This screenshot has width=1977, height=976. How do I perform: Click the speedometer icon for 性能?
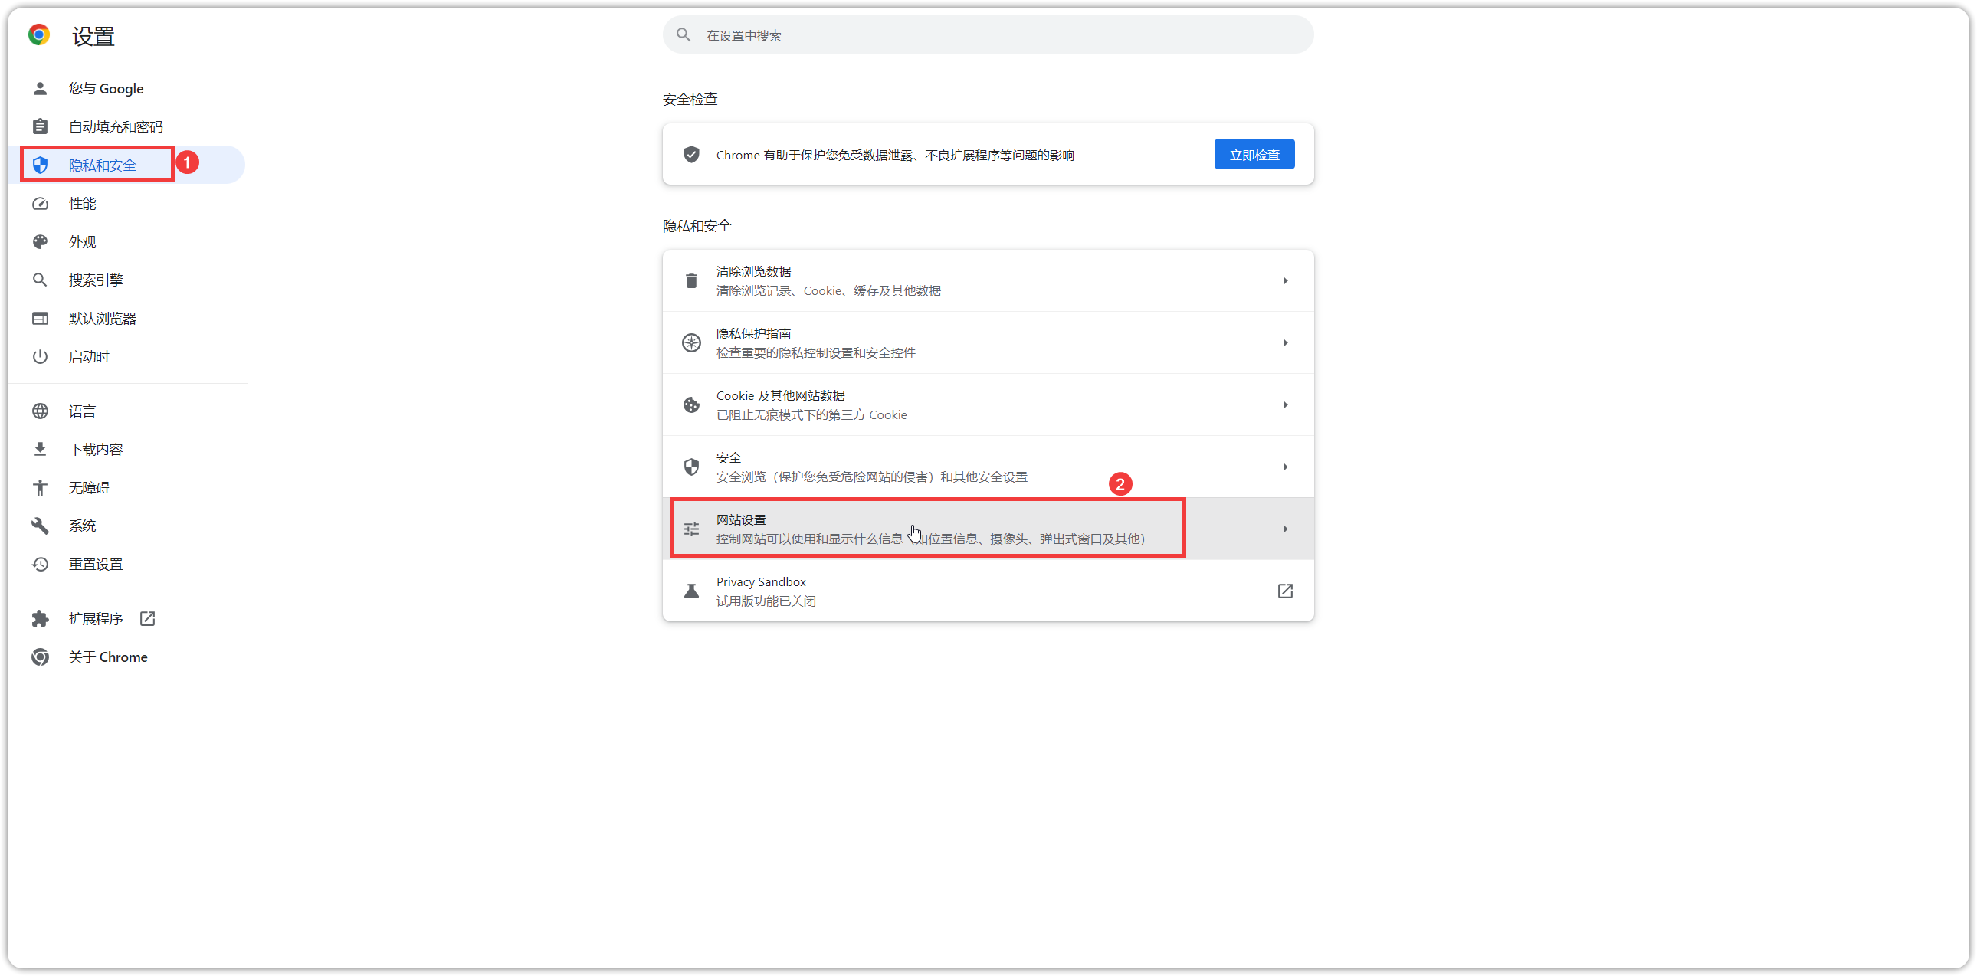point(40,203)
